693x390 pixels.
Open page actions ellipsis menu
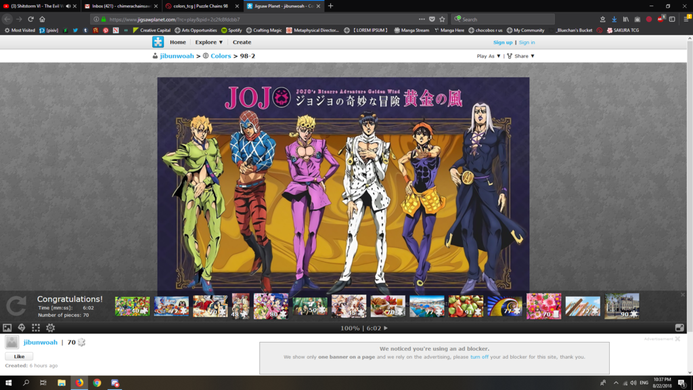pos(422,19)
